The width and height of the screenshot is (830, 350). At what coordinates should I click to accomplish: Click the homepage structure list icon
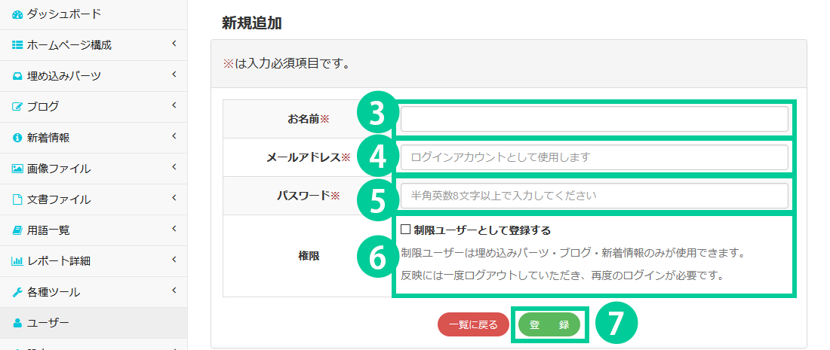17,45
